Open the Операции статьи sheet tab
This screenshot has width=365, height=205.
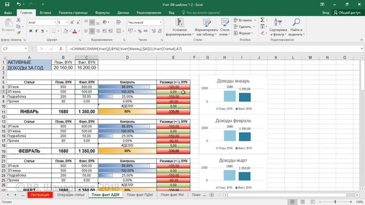71,195
